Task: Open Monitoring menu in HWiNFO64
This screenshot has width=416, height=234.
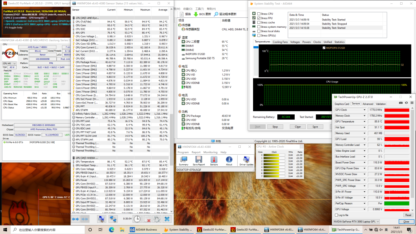Action: click(x=210, y=152)
